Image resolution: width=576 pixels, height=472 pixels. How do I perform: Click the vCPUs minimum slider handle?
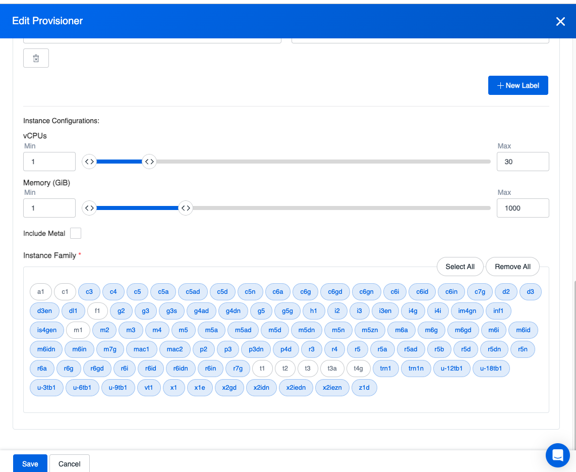(89, 162)
